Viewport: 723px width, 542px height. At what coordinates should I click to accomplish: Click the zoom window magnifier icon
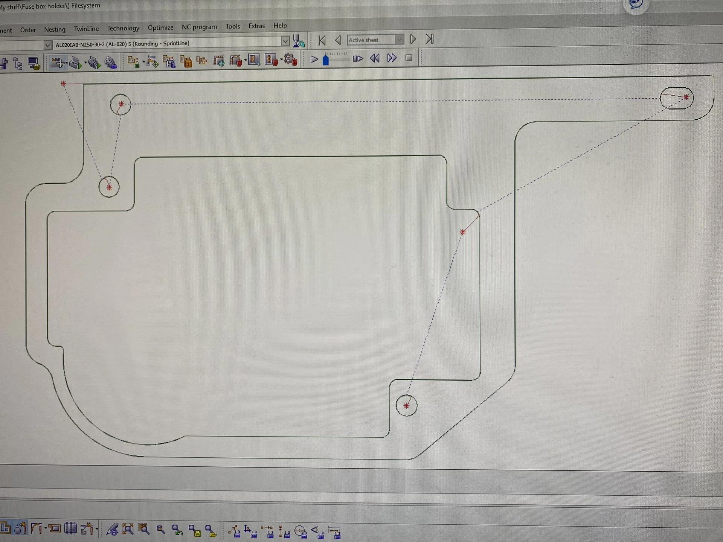[144, 529]
